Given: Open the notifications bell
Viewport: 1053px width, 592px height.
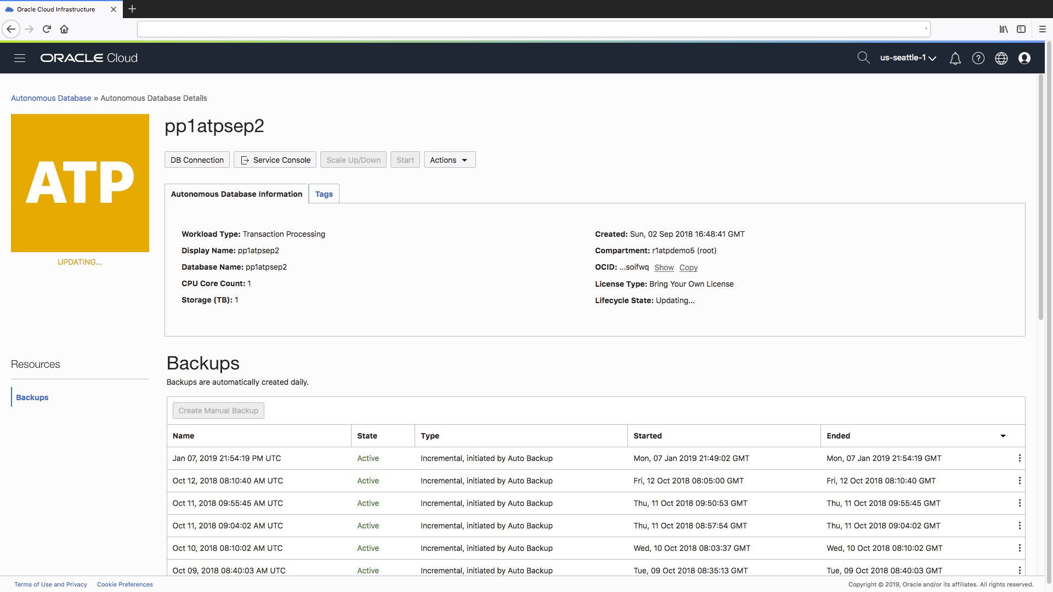Looking at the screenshot, I should (x=955, y=58).
